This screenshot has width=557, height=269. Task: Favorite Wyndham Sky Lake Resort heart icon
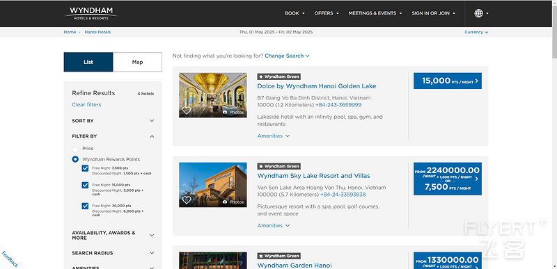pos(187,200)
